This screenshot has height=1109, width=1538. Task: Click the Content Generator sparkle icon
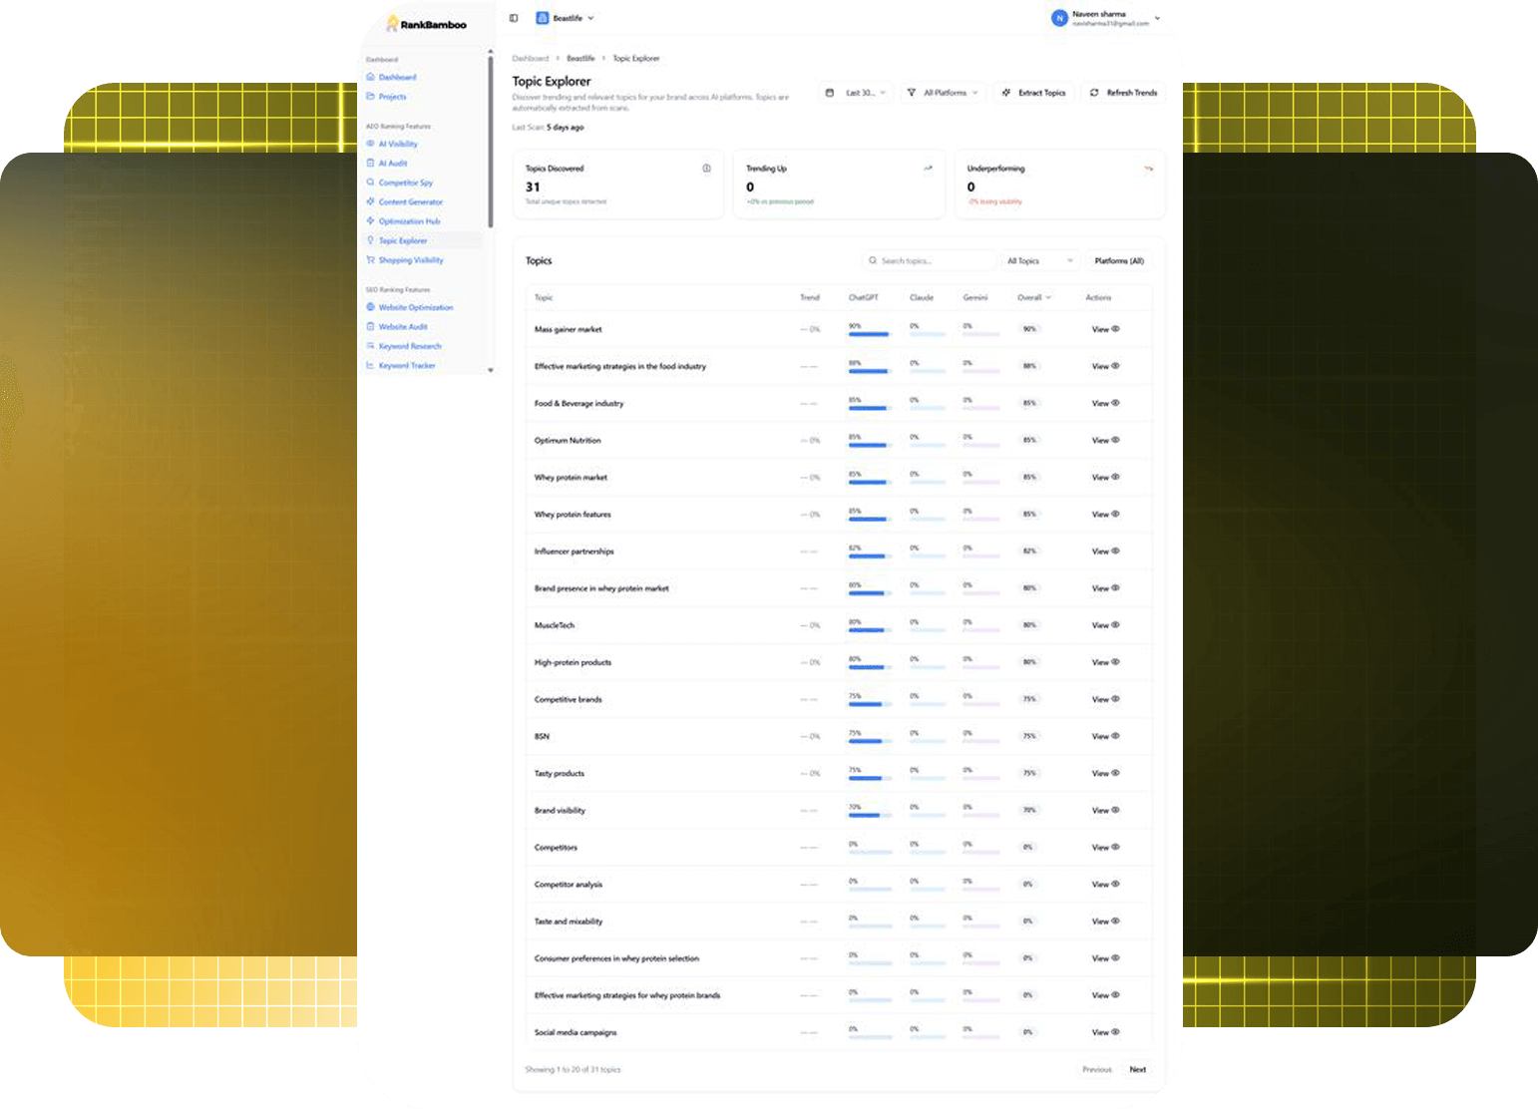[x=371, y=201]
